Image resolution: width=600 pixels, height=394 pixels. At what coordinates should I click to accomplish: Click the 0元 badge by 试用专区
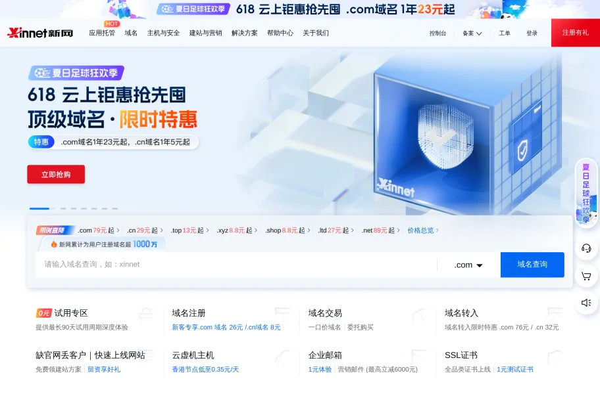(x=43, y=313)
